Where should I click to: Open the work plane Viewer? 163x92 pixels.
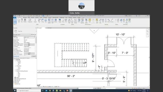[x=129, y=20]
